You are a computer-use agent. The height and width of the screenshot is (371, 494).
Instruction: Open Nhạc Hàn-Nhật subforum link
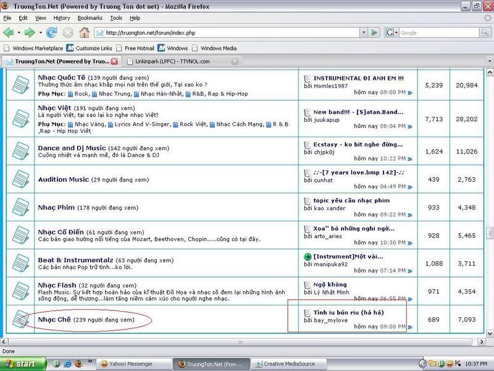click(161, 94)
